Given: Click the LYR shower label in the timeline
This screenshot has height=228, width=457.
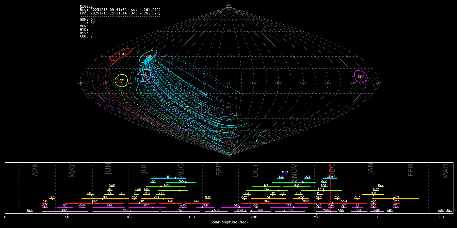Looking at the screenshot, I should 45,202.
